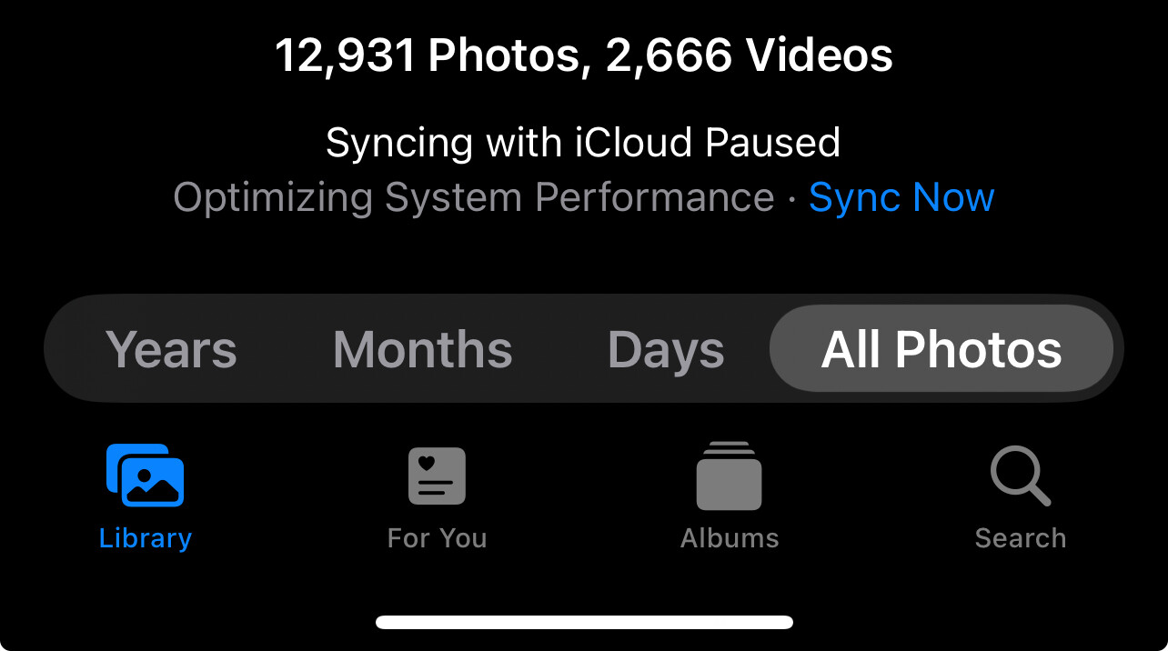Image resolution: width=1168 pixels, height=651 pixels.
Task: Switch to the Years view
Action: point(171,348)
